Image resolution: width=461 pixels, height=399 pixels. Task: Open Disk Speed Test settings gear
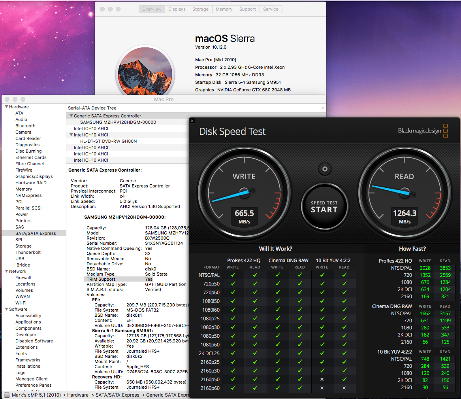click(x=325, y=169)
